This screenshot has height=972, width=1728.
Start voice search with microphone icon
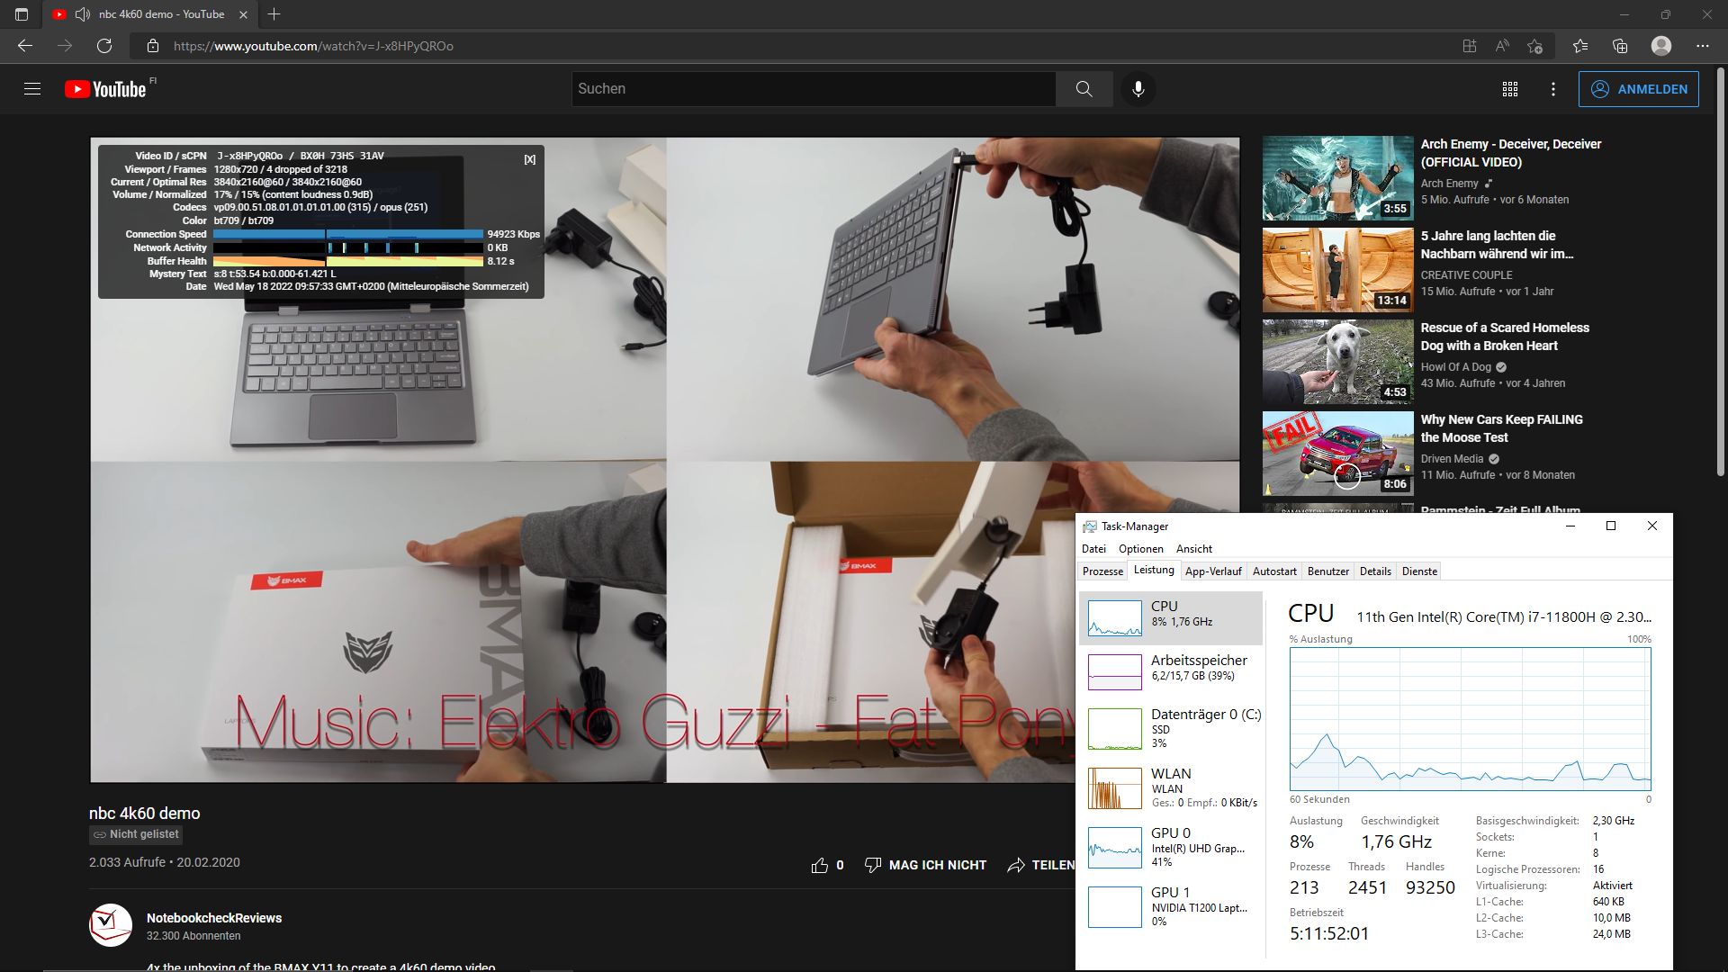tap(1138, 89)
